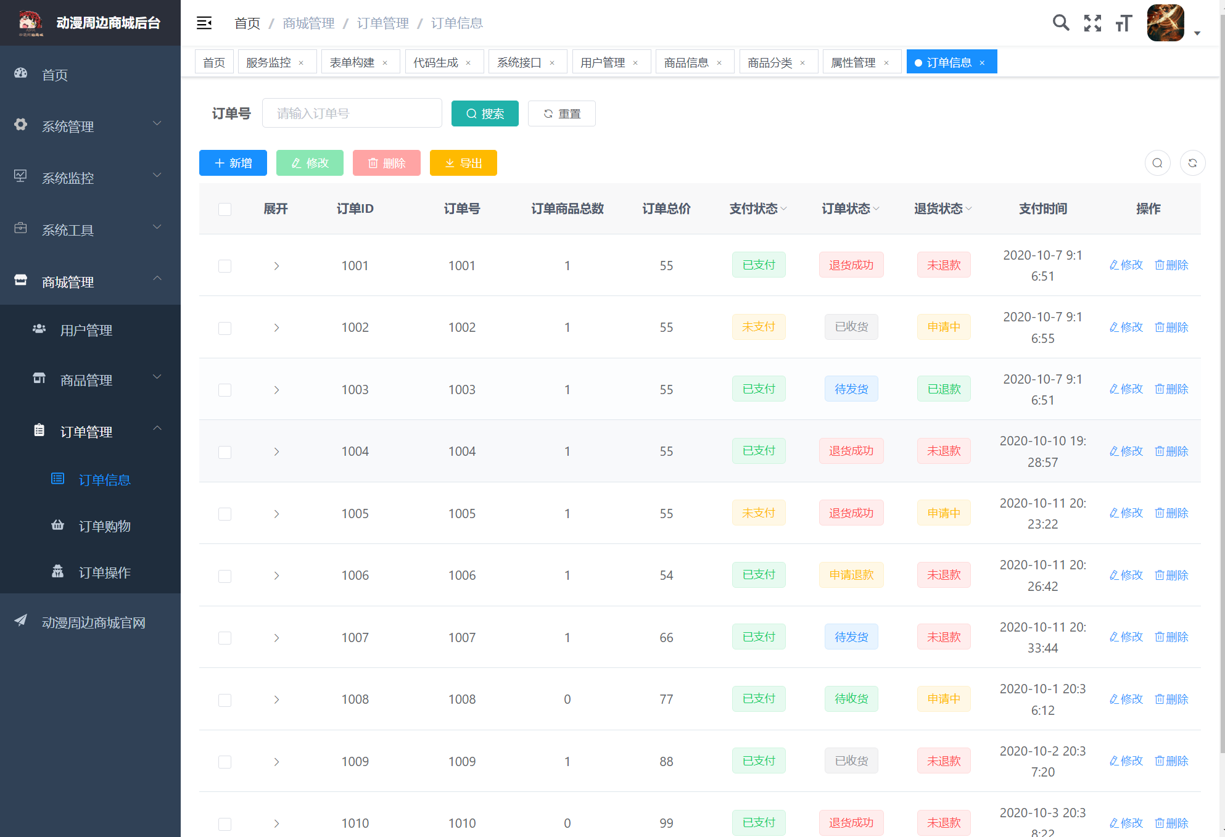The image size is (1225, 837).
Task: Open the 用户管理 tab
Action: (x=602, y=62)
